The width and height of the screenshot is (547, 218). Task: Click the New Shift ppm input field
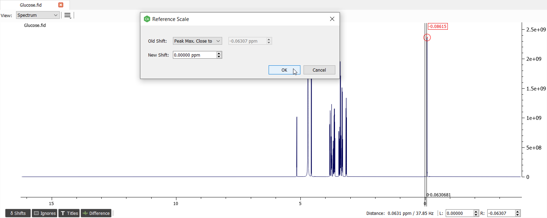[x=195, y=55]
